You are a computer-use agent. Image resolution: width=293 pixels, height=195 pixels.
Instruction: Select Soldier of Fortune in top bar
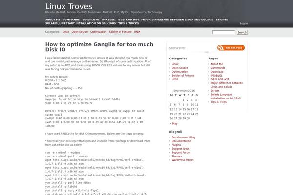120,32
